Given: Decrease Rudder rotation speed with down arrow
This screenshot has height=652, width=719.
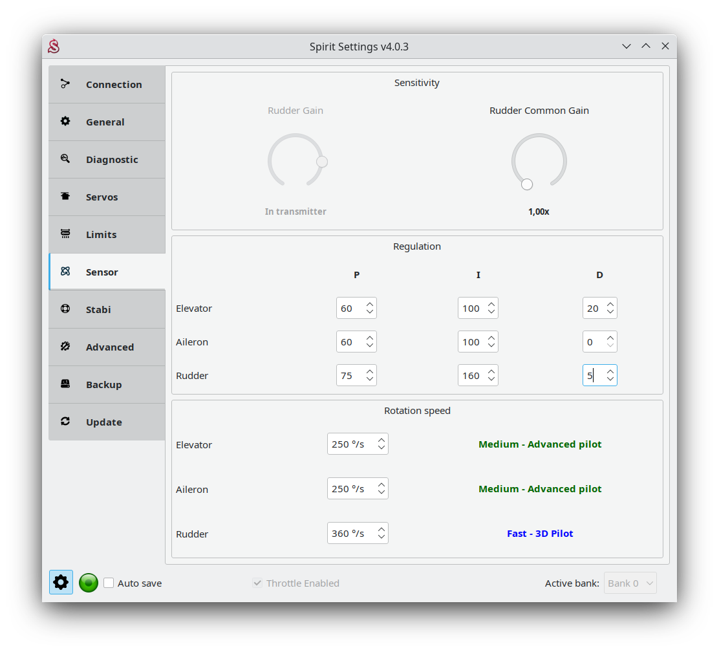Looking at the screenshot, I should 381,538.
